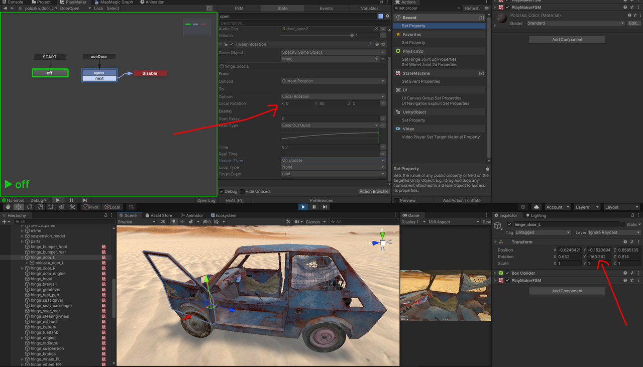Toggle 2D view in Scene toolbar
Image resolution: width=643 pixels, height=367 pixels.
163,221
